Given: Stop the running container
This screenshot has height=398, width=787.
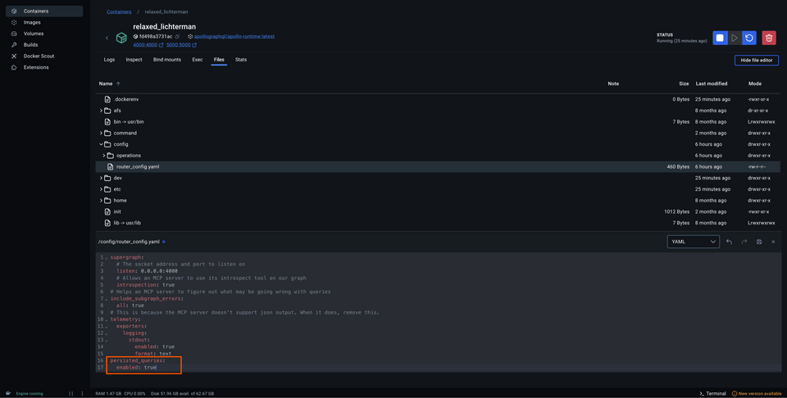Looking at the screenshot, I should click(719, 38).
